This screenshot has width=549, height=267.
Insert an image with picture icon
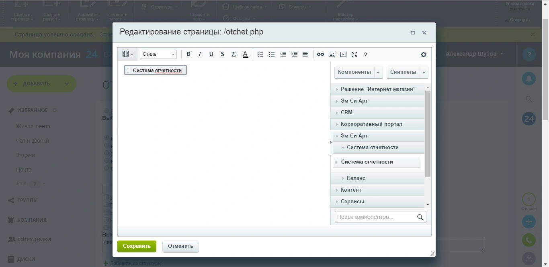point(332,54)
